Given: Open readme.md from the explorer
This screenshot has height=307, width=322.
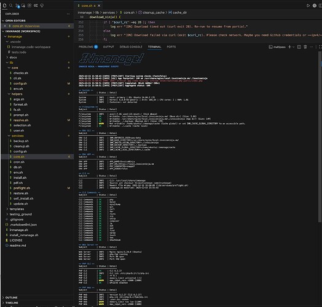Looking at the screenshot, I should pos(18,246).
